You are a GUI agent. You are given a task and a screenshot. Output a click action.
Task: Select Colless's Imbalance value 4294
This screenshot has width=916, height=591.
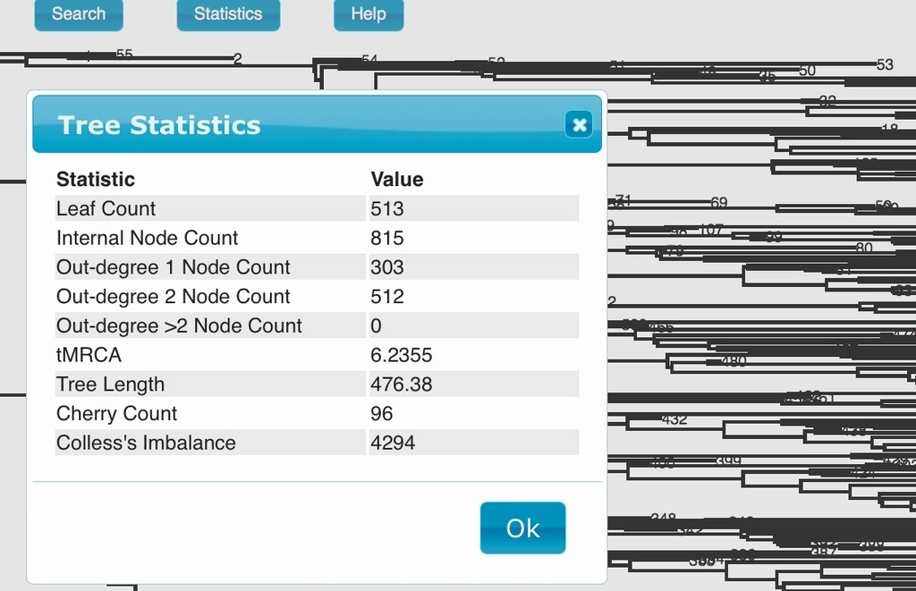[x=393, y=442]
